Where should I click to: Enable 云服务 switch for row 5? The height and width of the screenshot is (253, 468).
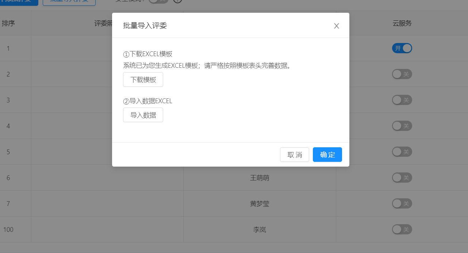402,152
